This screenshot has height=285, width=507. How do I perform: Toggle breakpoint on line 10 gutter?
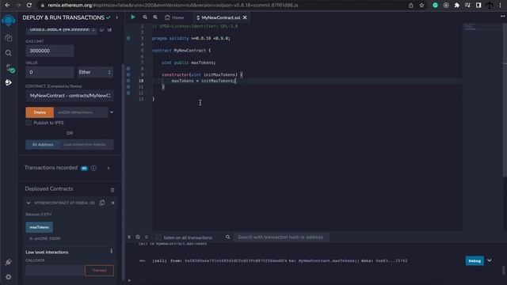coord(128,81)
